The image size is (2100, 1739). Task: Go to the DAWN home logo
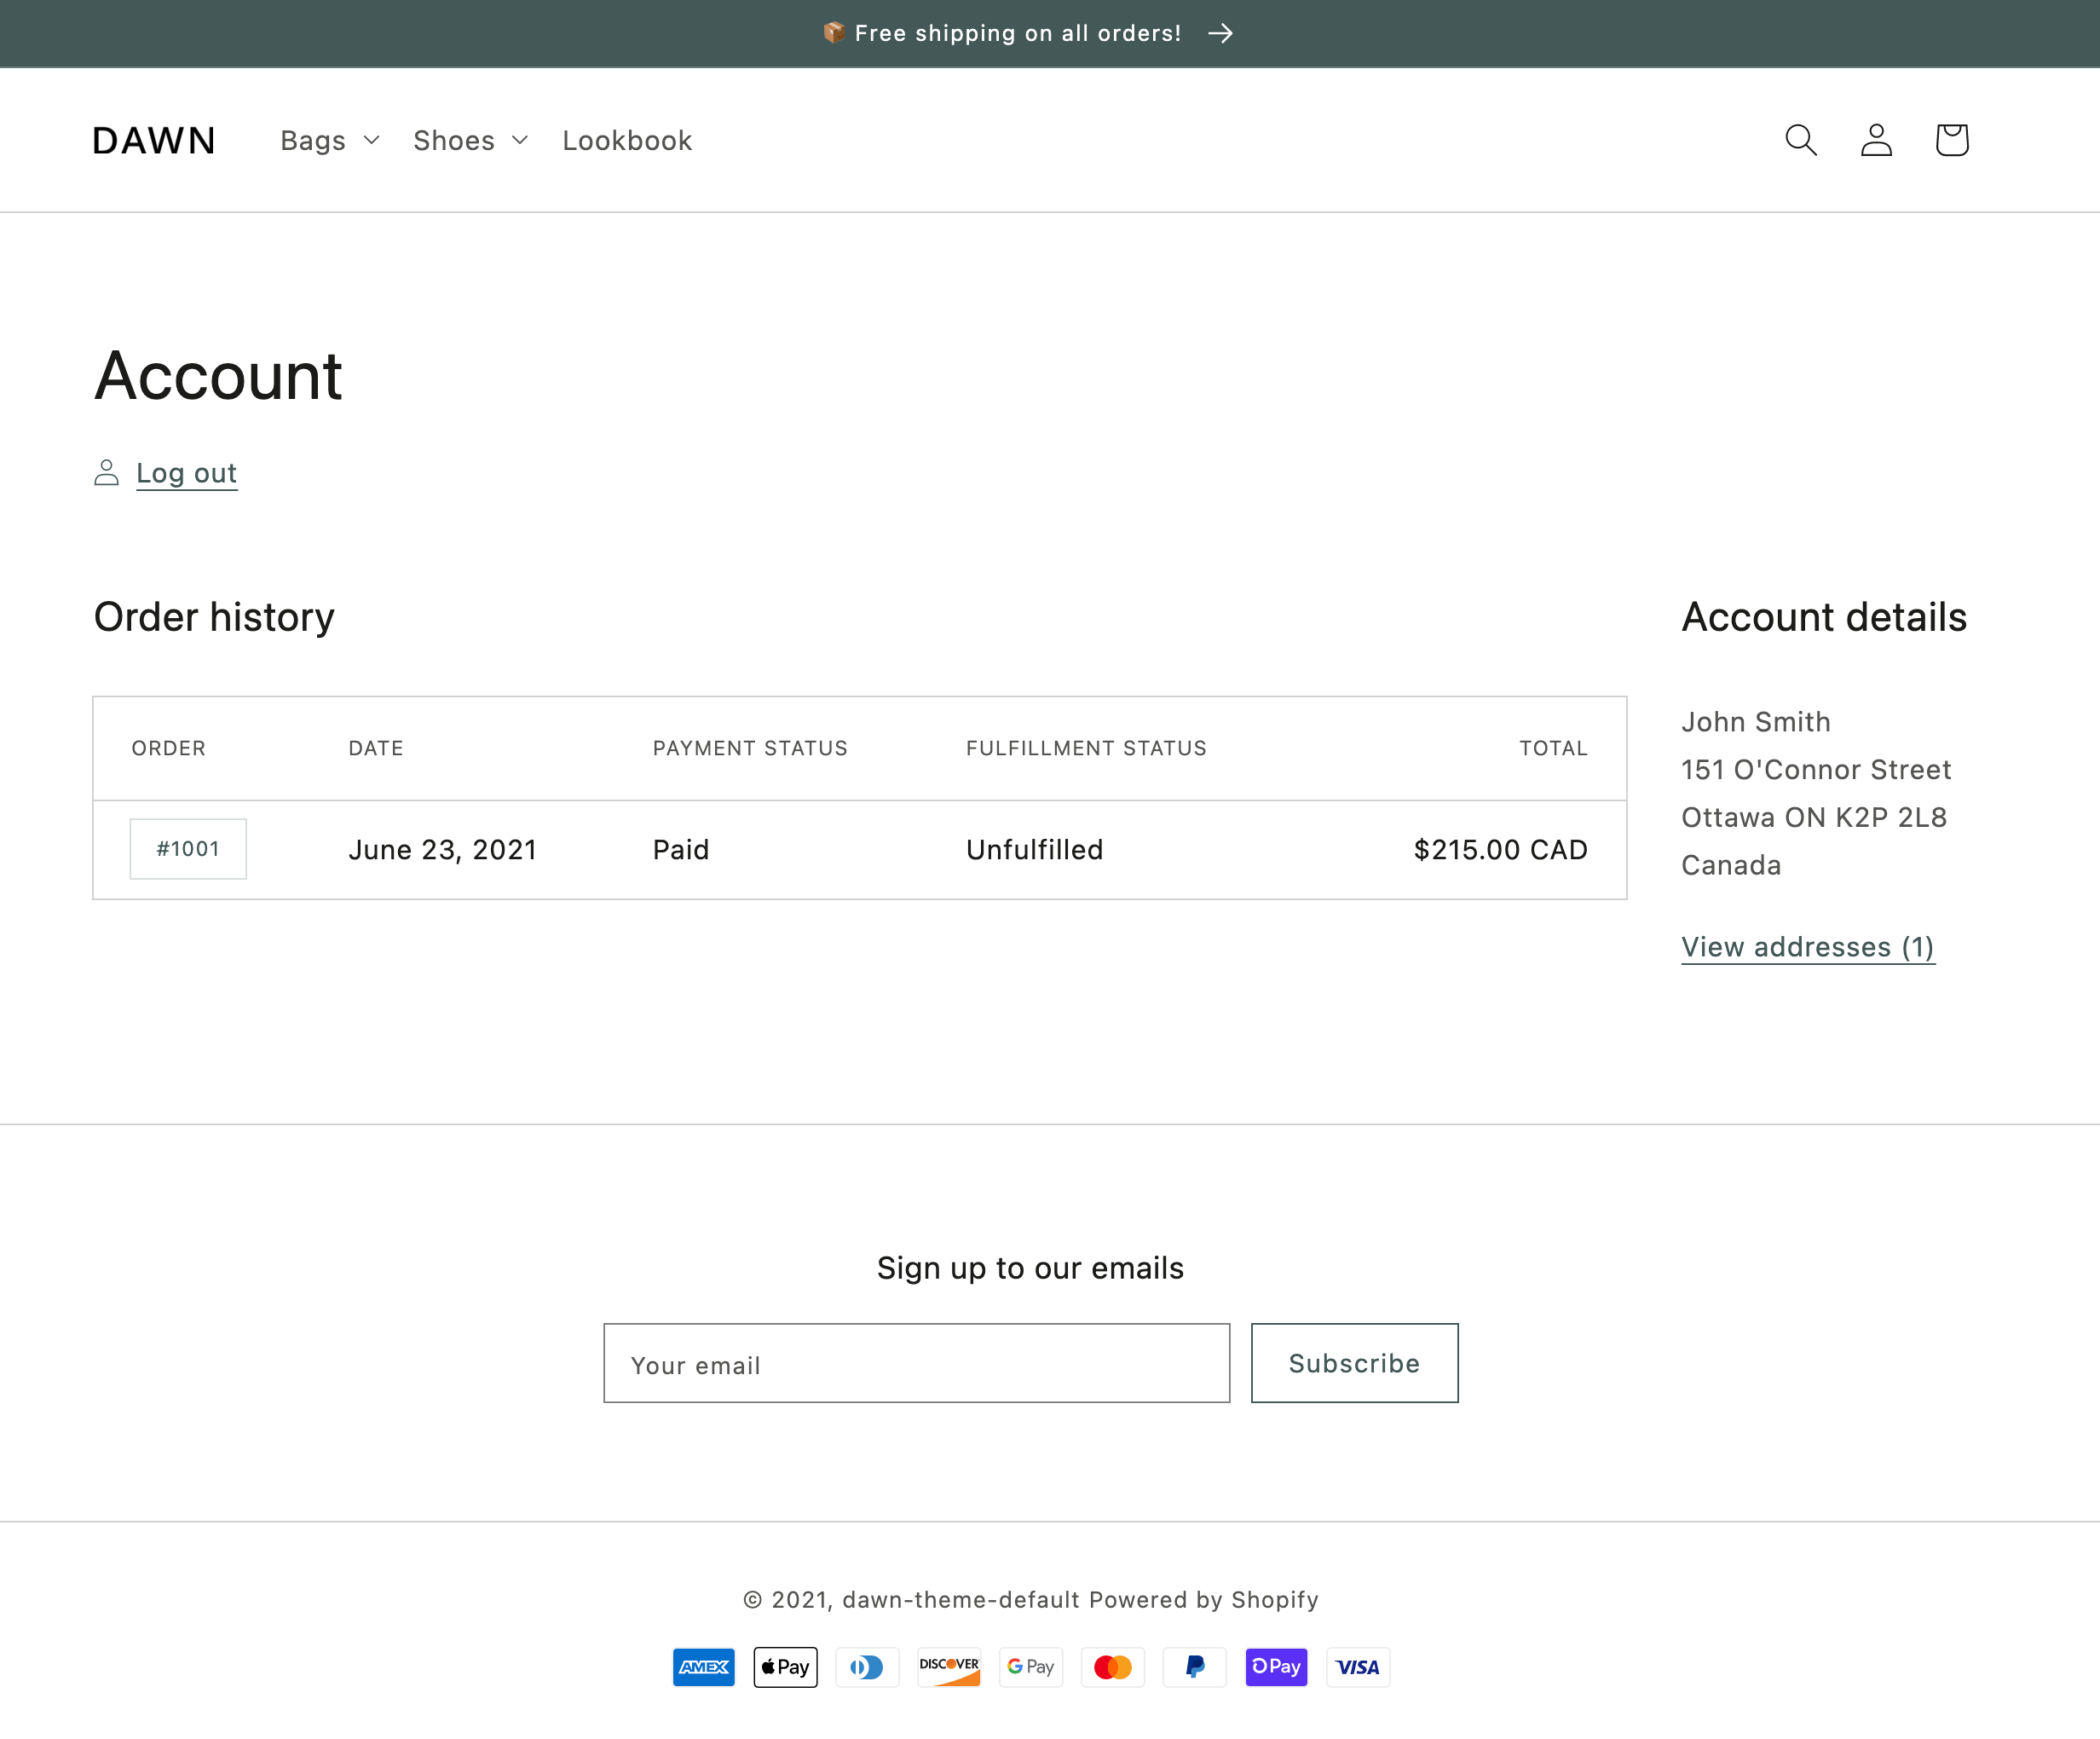[x=154, y=141]
